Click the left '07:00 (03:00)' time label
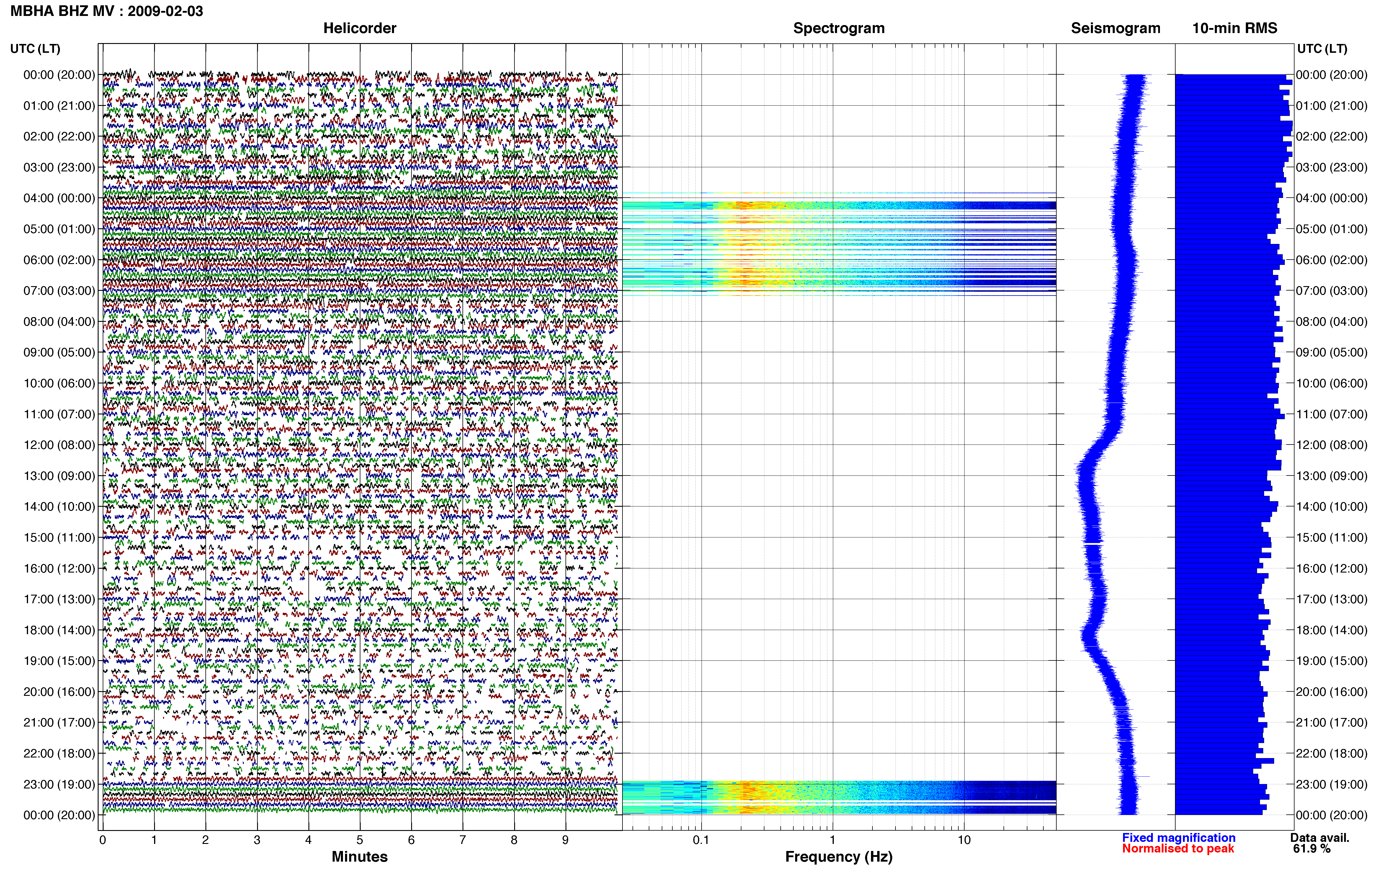This screenshot has height=874, width=1399. point(59,291)
